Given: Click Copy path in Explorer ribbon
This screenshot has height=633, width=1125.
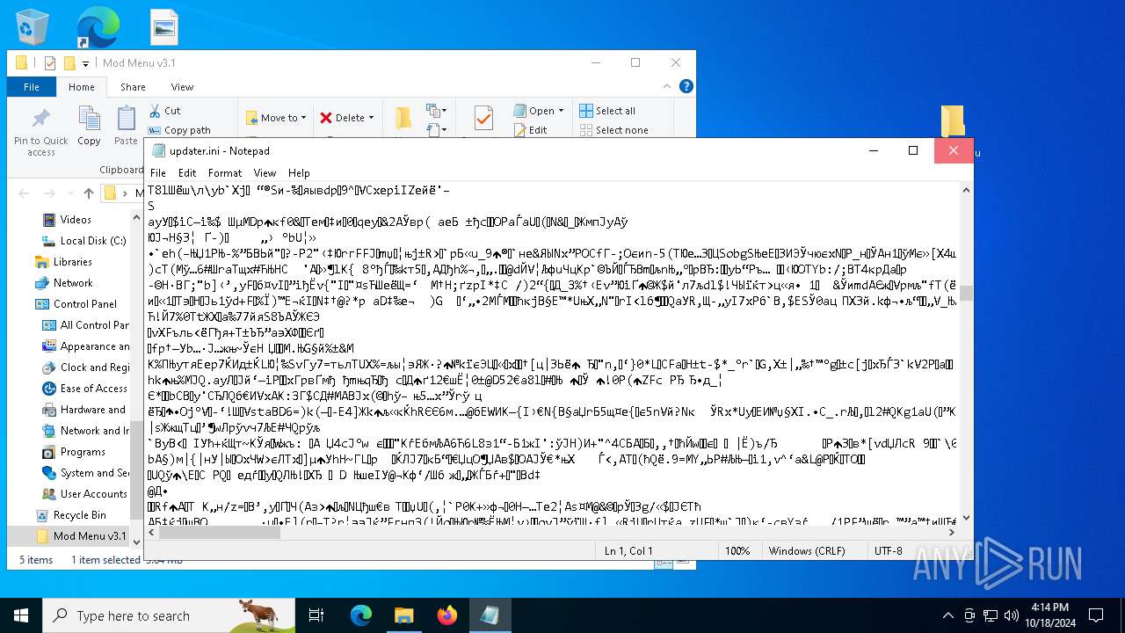Looking at the screenshot, I should point(179,130).
